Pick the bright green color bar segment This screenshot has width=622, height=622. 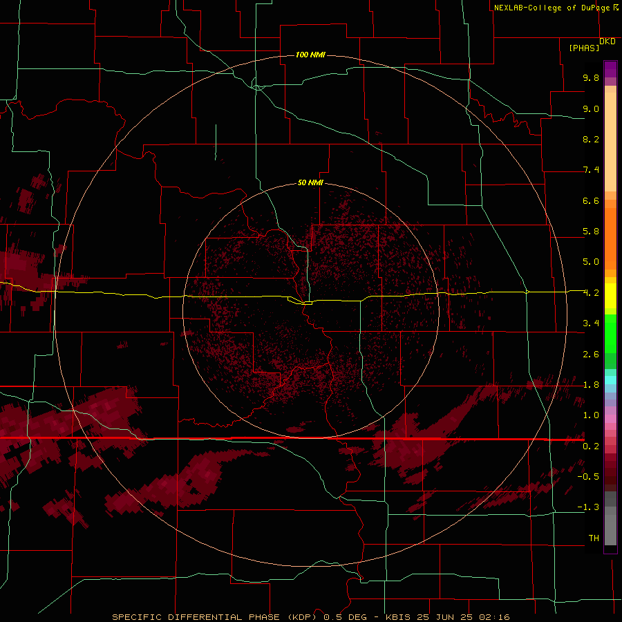pyautogui.click(x=610, y=334)
